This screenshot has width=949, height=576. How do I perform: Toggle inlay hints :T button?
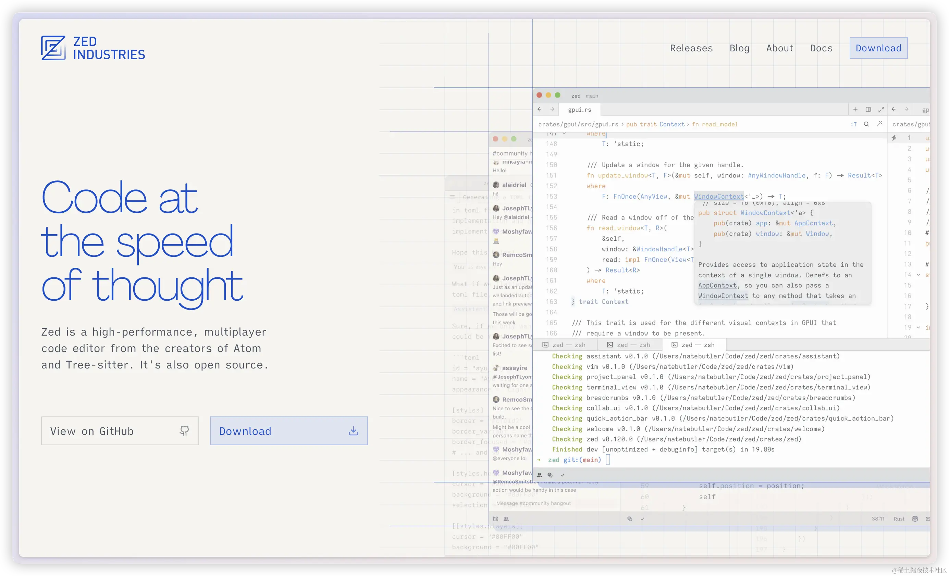coord(853,124)
